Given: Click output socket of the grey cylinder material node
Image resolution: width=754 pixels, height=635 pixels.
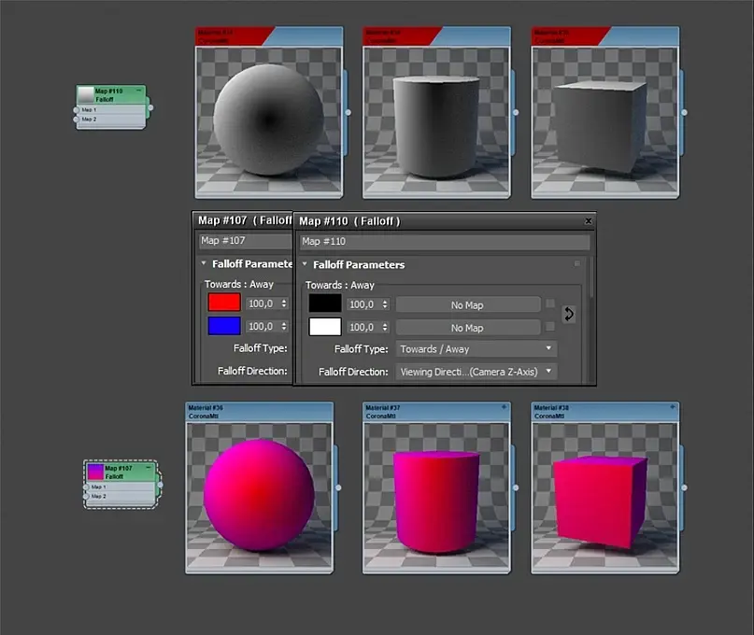Looking at the screenshot, I should pos(516,112).
